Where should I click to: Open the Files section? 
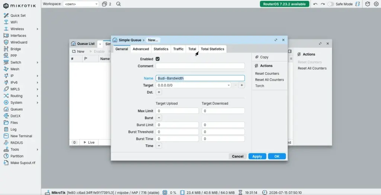pyautogui.click(x=14, y=122)
